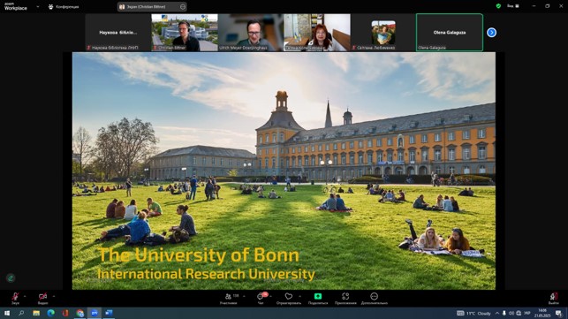
Task: Open the Участники participants panel
Action: [229, 299]
